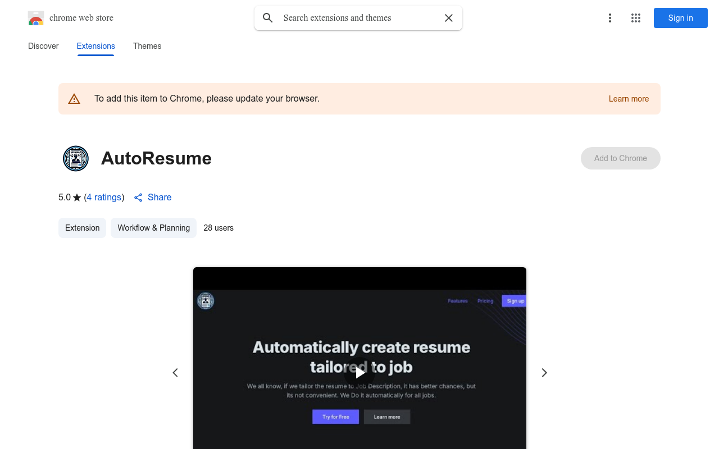
Task: Click the search extensions and themes field
Action: [358, 18]
